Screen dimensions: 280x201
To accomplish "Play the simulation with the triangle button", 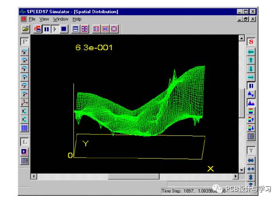I will pyautogui.click(x=55, y=29).
